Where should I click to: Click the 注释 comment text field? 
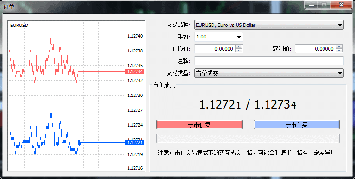click(x=269, y=61)
